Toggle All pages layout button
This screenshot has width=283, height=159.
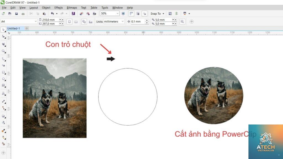click(84, 22)
